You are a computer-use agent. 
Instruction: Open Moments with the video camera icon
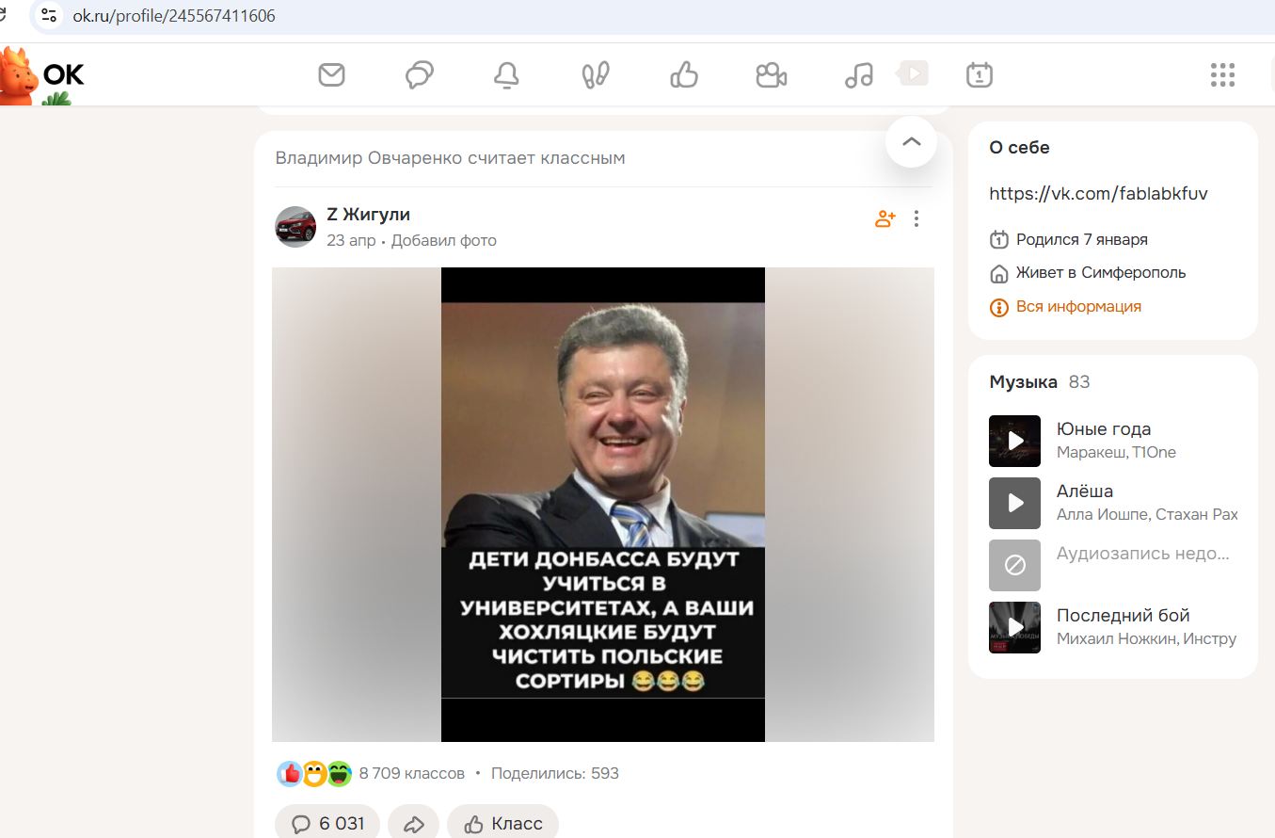[x=771, y=73]
